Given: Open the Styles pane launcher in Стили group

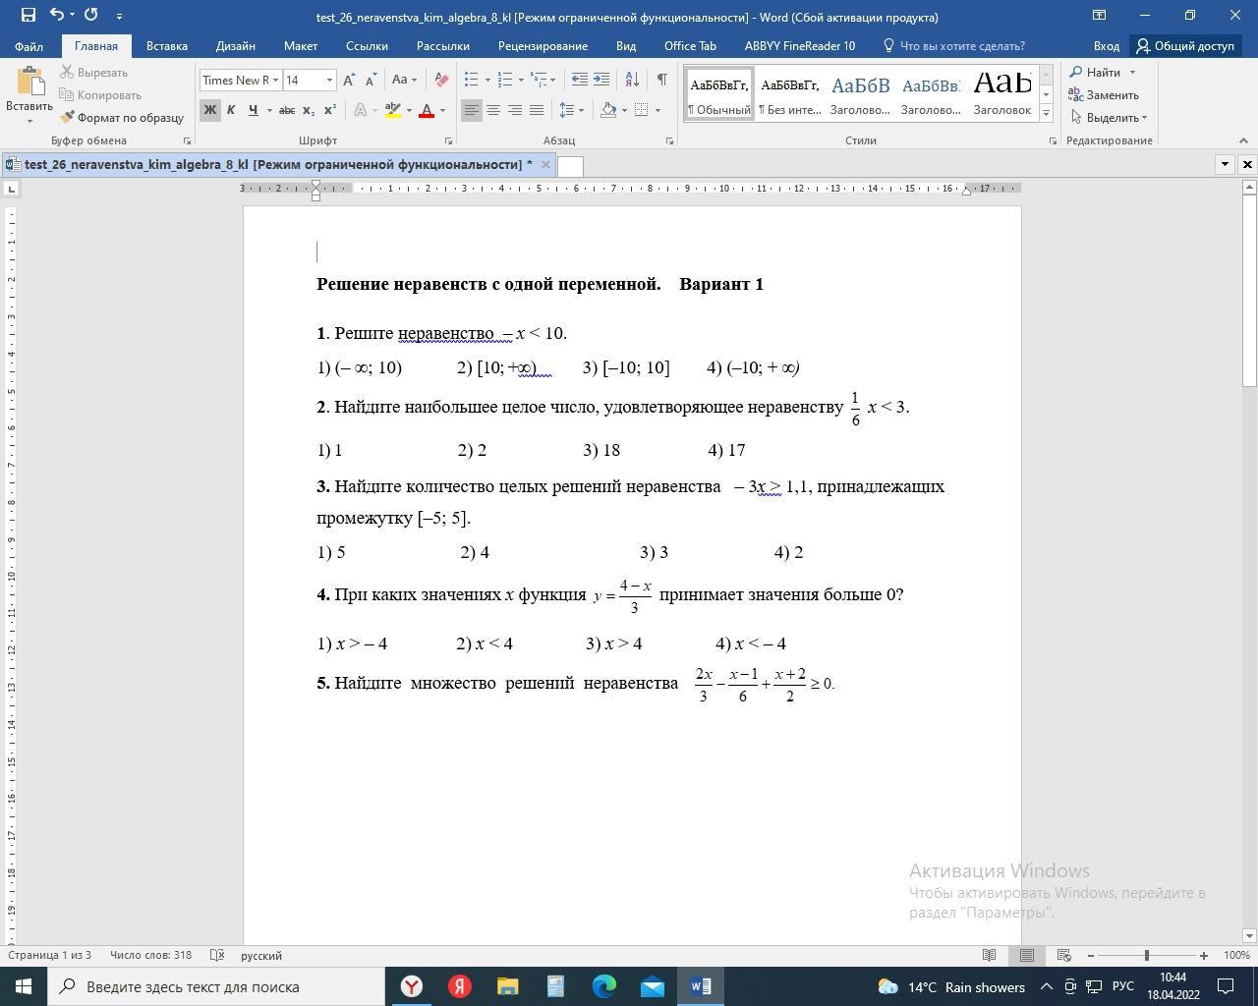Looking at the screenshot, I should pyautogui.click(x=1053, y=141).
